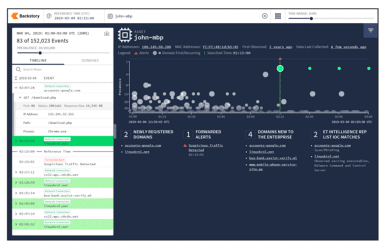Expand the 02:31:14 event row

click(x=16, y=193)
